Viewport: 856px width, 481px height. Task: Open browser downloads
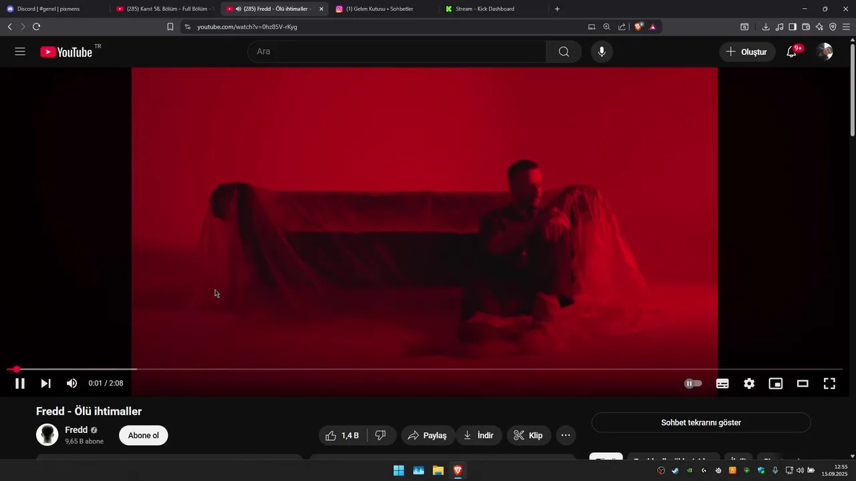[x=766, y=27]
